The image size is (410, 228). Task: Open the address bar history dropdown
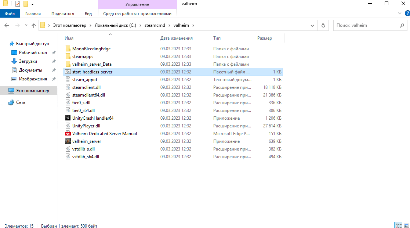(312, 26)
